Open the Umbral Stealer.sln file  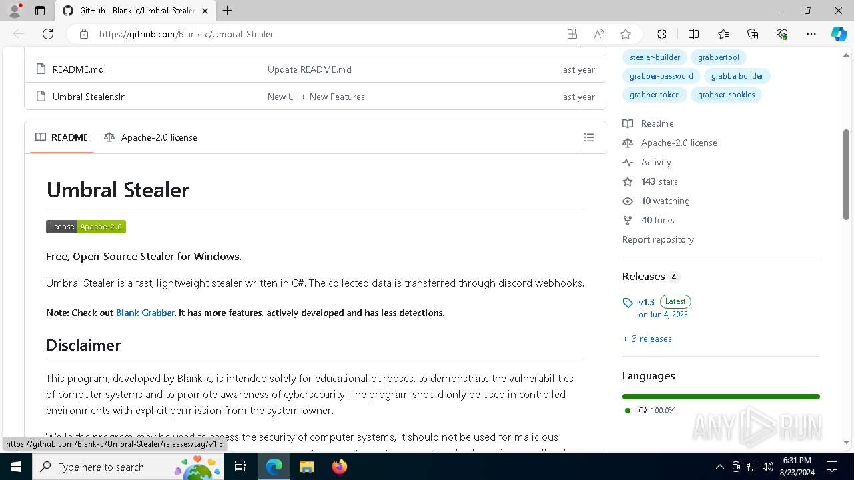coord(89,97)
